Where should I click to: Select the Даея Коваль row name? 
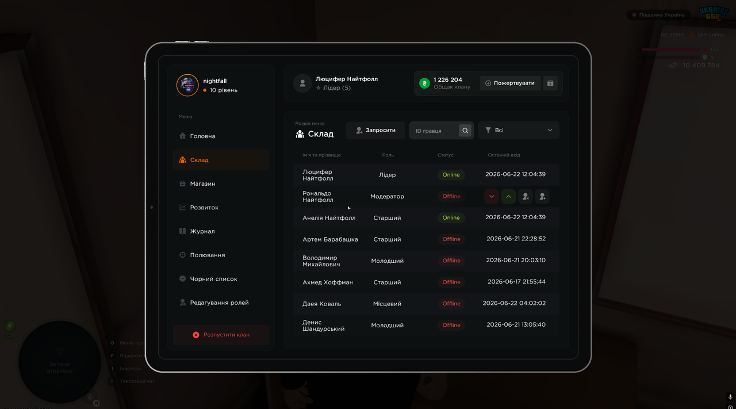click(322, 304)
